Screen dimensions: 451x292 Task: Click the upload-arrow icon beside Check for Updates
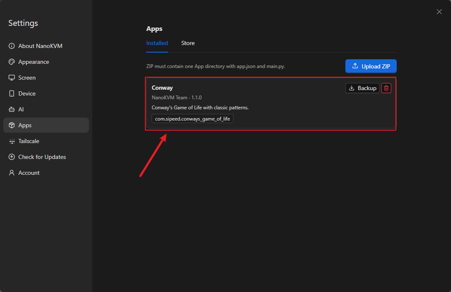12,157
